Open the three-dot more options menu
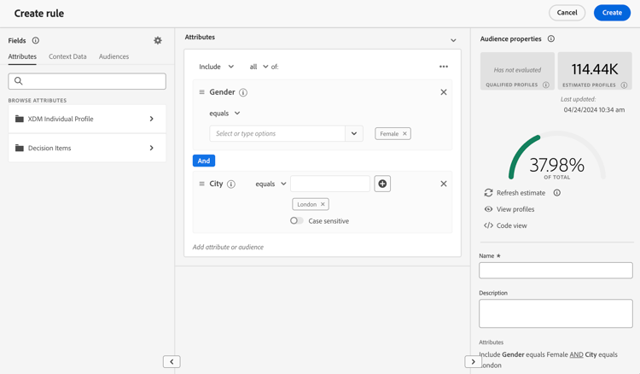Screen dimensions: 640x374 pos(444,67)
